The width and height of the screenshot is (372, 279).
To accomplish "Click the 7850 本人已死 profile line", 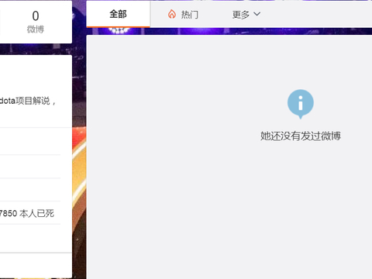I will click(27, 213).
